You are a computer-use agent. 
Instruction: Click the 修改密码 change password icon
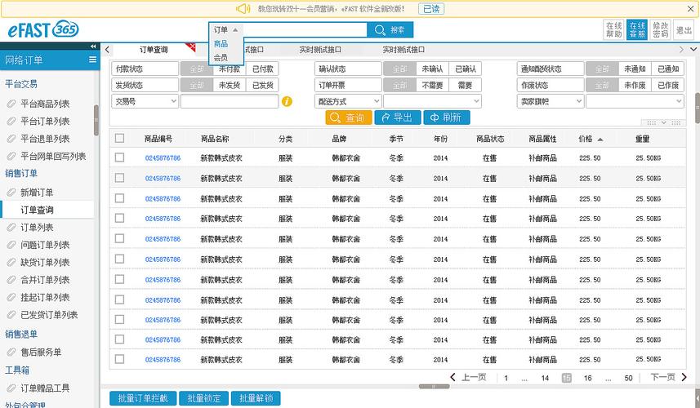click(x=660, y=30)
